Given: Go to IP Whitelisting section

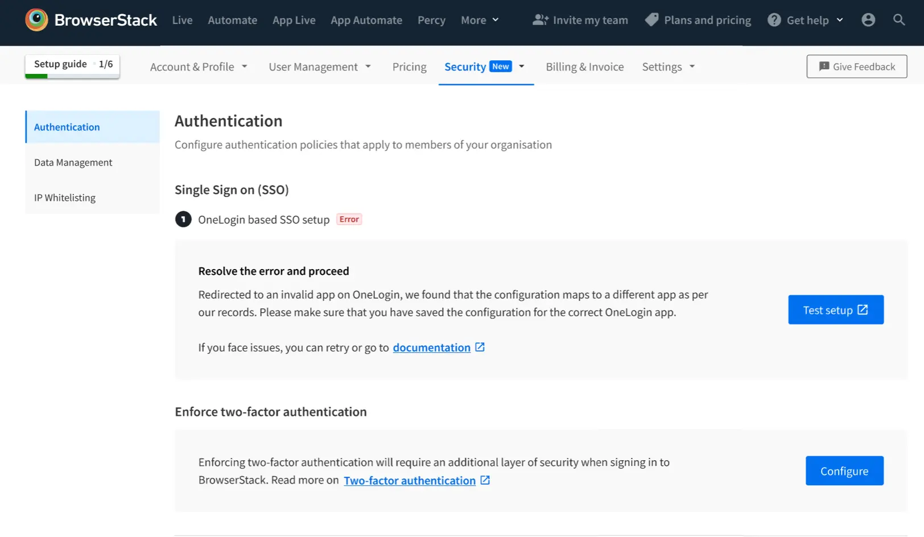Looking at the screenshot, I should tap(65, 198).
